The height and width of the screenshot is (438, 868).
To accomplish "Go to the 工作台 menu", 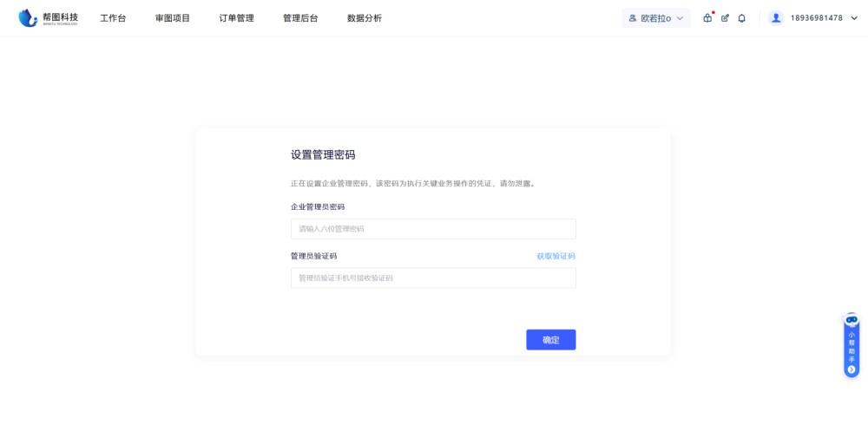I will (113, 18).
